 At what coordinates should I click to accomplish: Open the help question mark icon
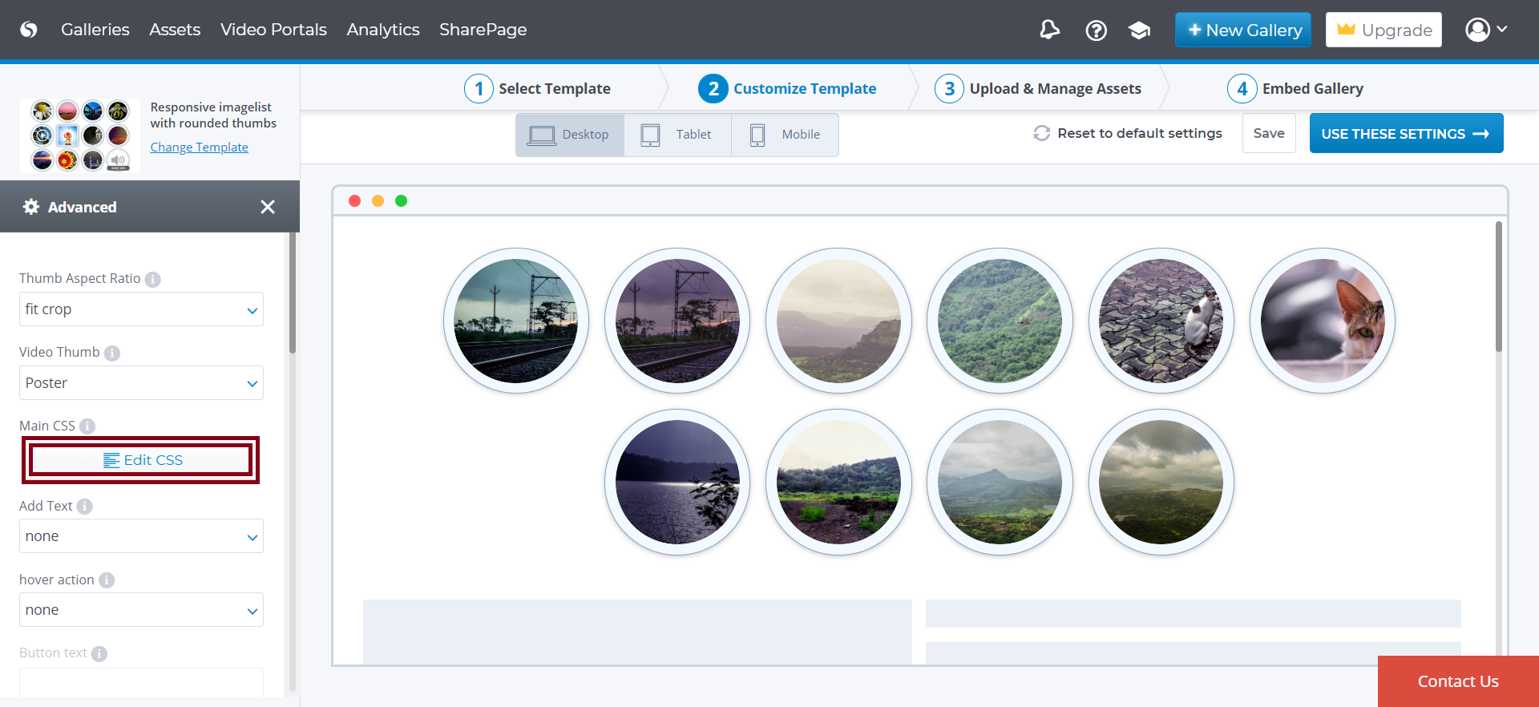[x=1096, y=30]
